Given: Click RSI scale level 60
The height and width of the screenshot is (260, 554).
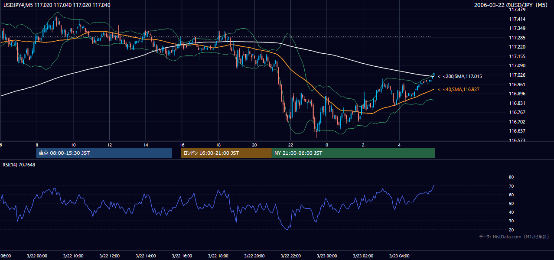Looking at the screenshot, I should (x=511, y=195).
